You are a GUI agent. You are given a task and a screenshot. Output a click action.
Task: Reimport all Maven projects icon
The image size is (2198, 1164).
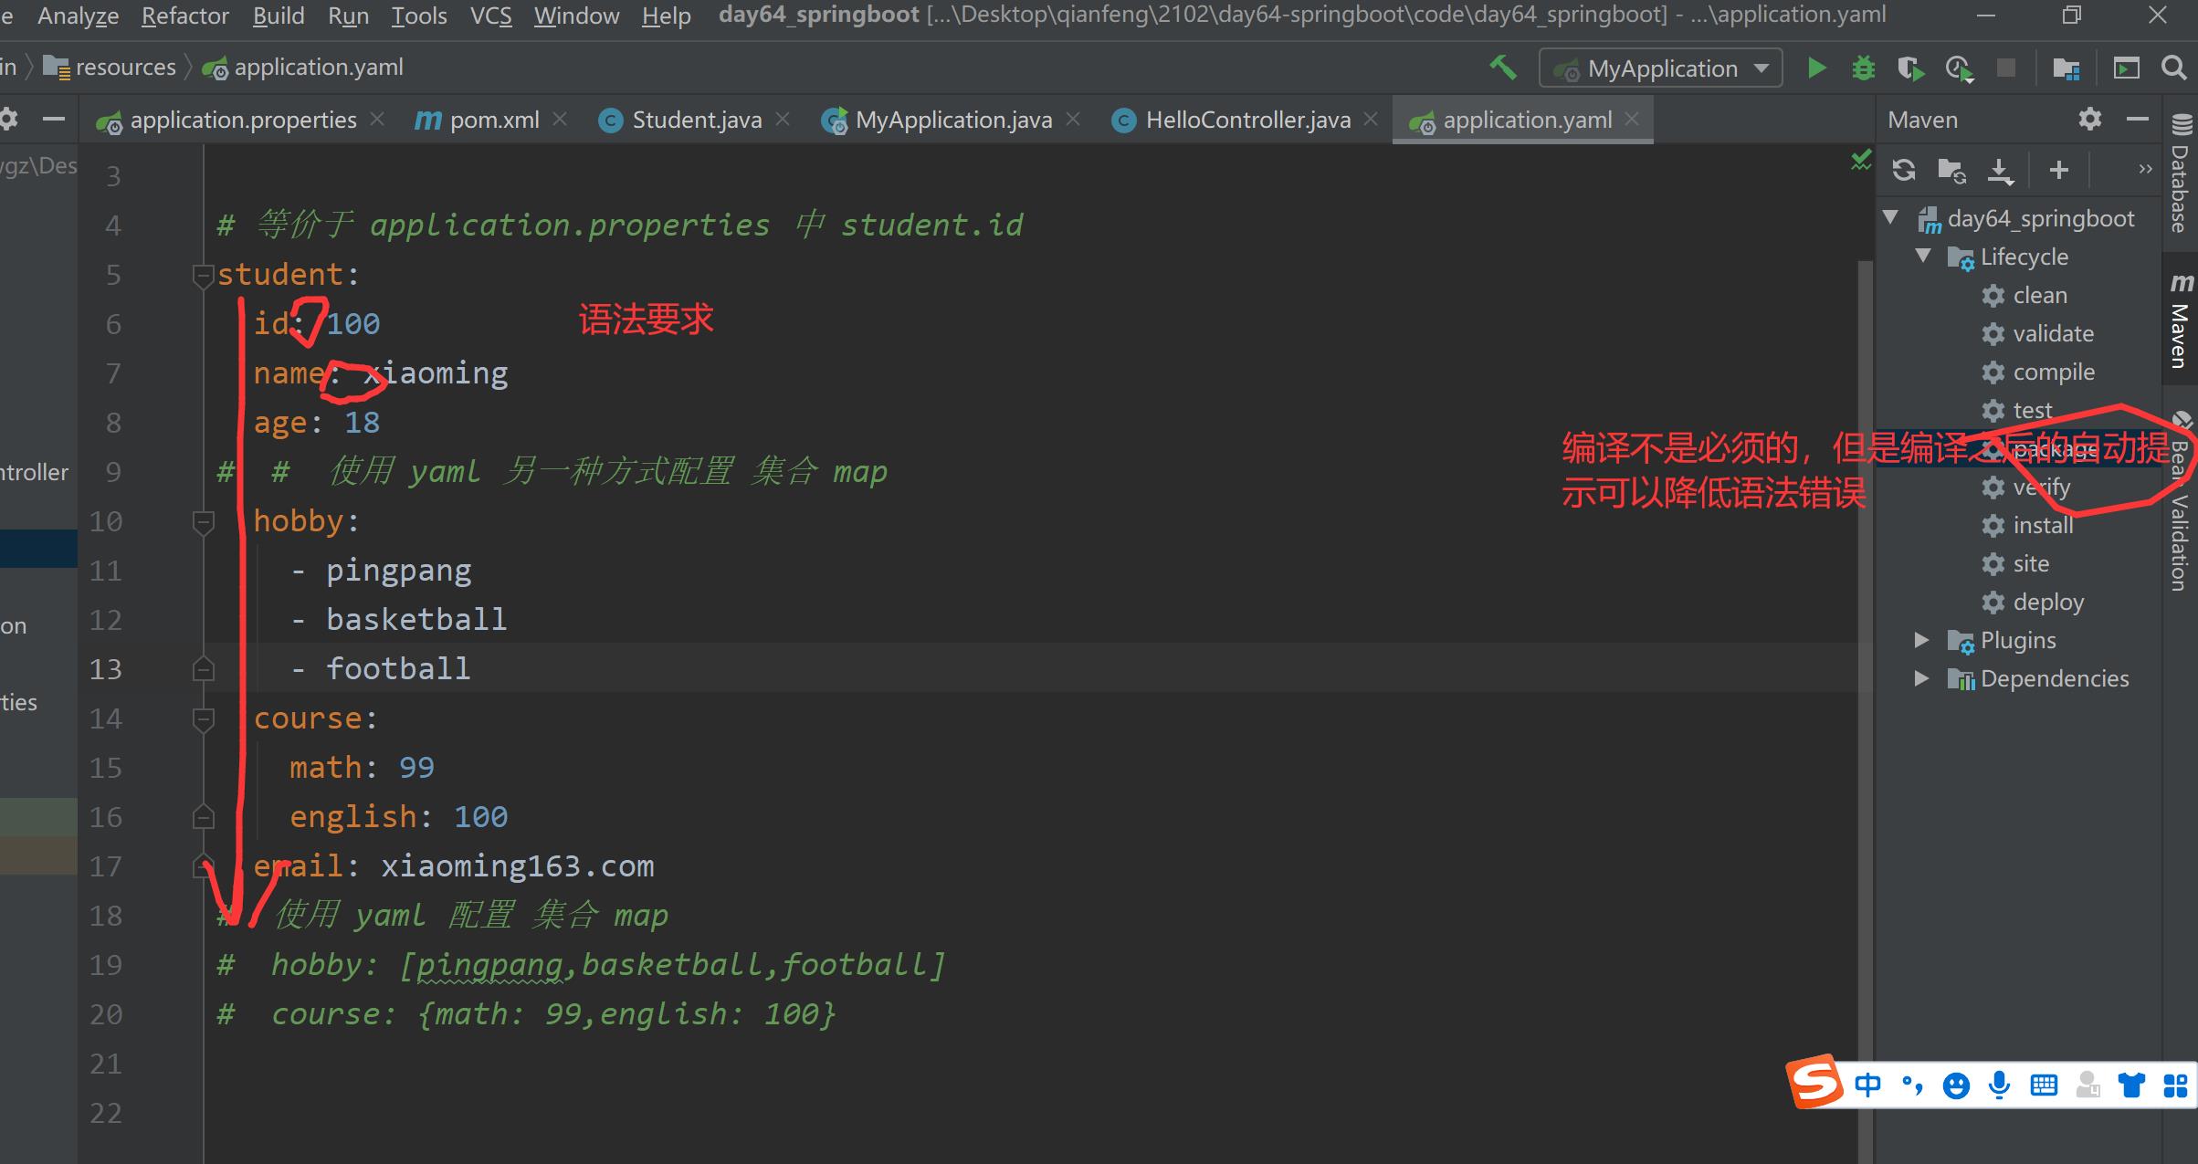tap(1904, 170)
